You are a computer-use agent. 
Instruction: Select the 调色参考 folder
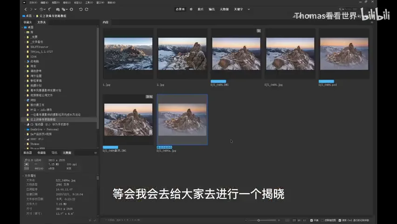(36, 71)
